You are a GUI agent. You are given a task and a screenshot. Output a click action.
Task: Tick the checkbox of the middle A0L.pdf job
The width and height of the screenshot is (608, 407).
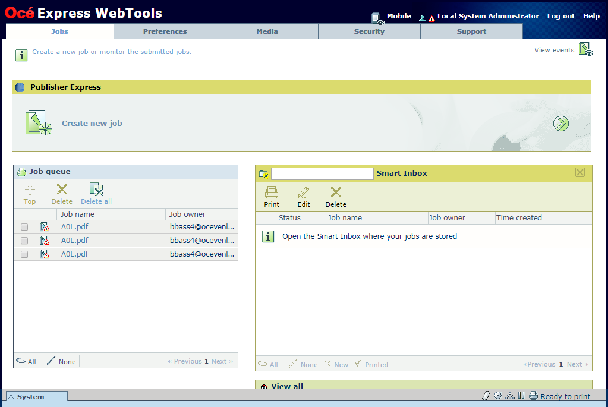[x=24, y=241]
